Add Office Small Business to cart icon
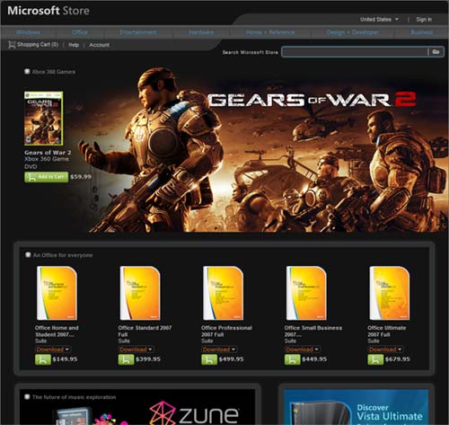This screenshot has height=425, width=449. (293, 359)
